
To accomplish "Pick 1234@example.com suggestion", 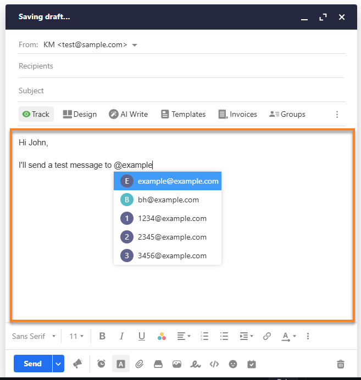I will 168,218.
